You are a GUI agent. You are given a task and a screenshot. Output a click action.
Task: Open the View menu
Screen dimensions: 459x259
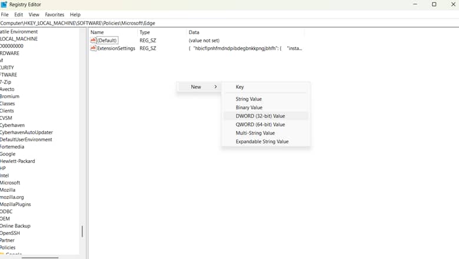34,15
